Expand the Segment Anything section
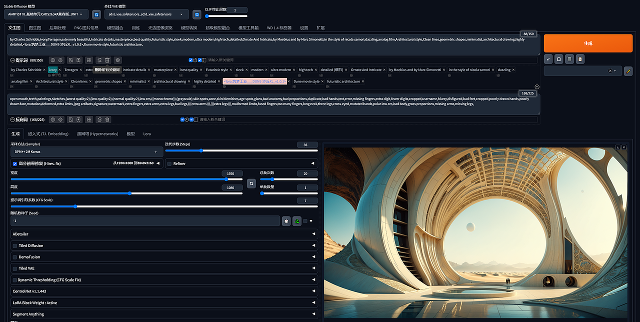The image size is (640, 322). [x=164, y=314]
